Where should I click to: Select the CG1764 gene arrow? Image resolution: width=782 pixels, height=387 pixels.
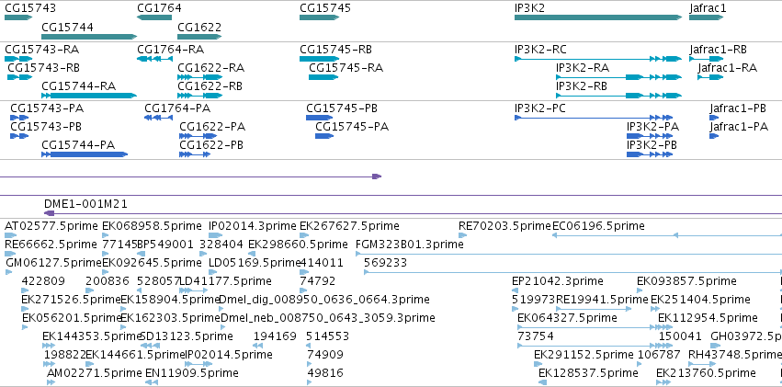click(154, 17)
